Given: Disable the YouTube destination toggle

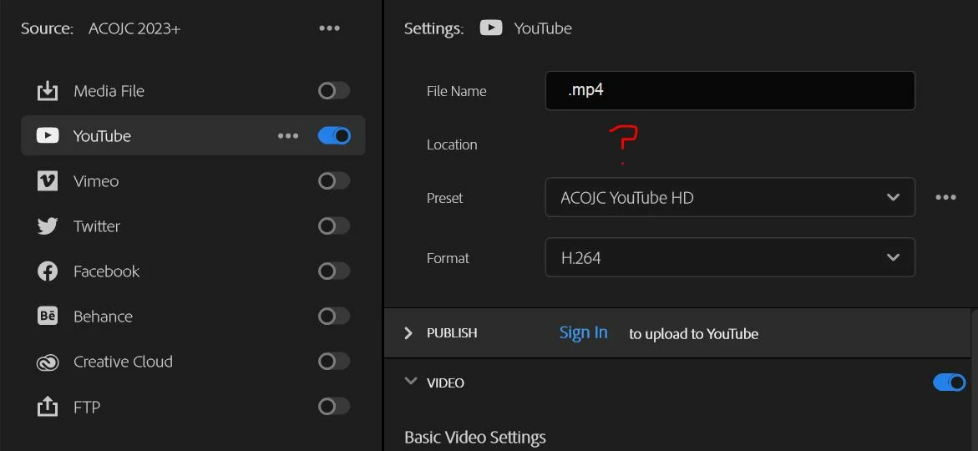Looking at the screenshot, I should pos(334,135).
